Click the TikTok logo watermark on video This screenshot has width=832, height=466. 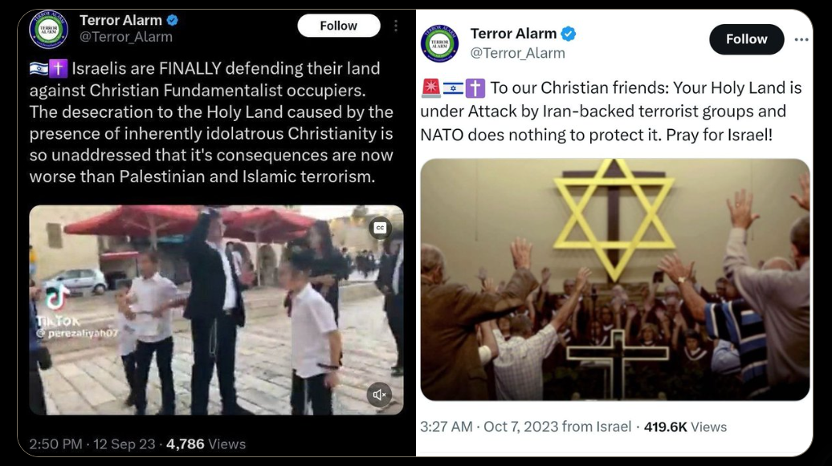pos(57,298)
